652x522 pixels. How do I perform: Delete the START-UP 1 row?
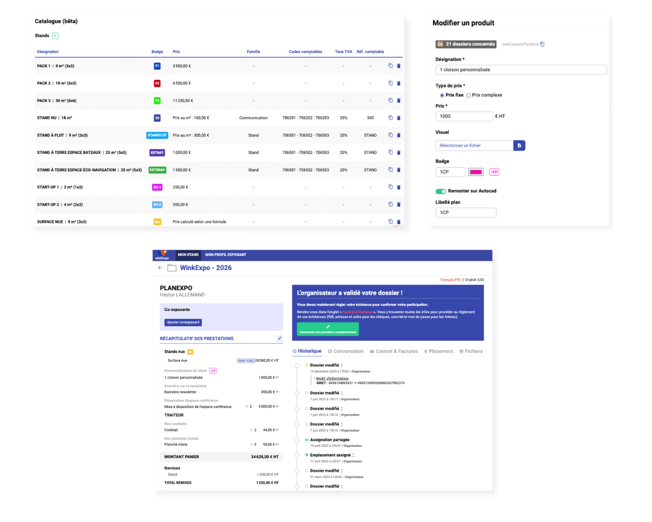tap(398, 187)
